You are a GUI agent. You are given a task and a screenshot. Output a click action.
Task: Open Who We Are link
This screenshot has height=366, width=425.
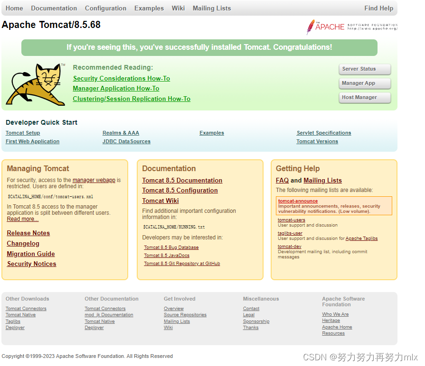click(x=336, y=314)
